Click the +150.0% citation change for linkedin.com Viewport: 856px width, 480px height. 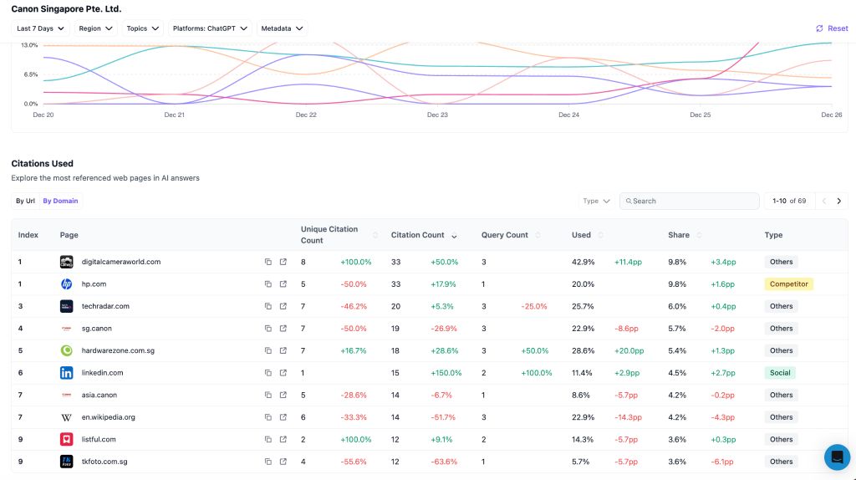pyautogui.click(x=446, y=373)
